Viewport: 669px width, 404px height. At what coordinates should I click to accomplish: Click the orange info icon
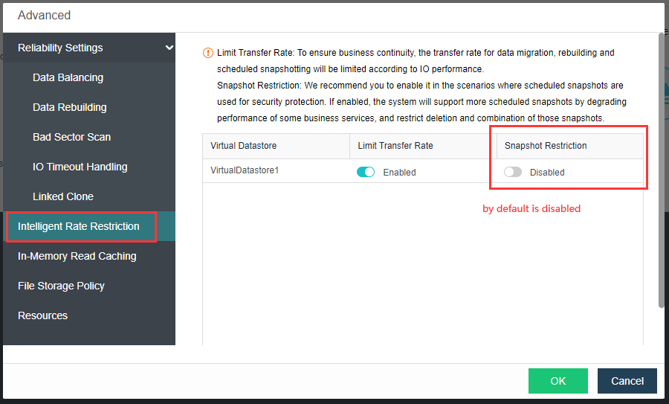(208, 53)
